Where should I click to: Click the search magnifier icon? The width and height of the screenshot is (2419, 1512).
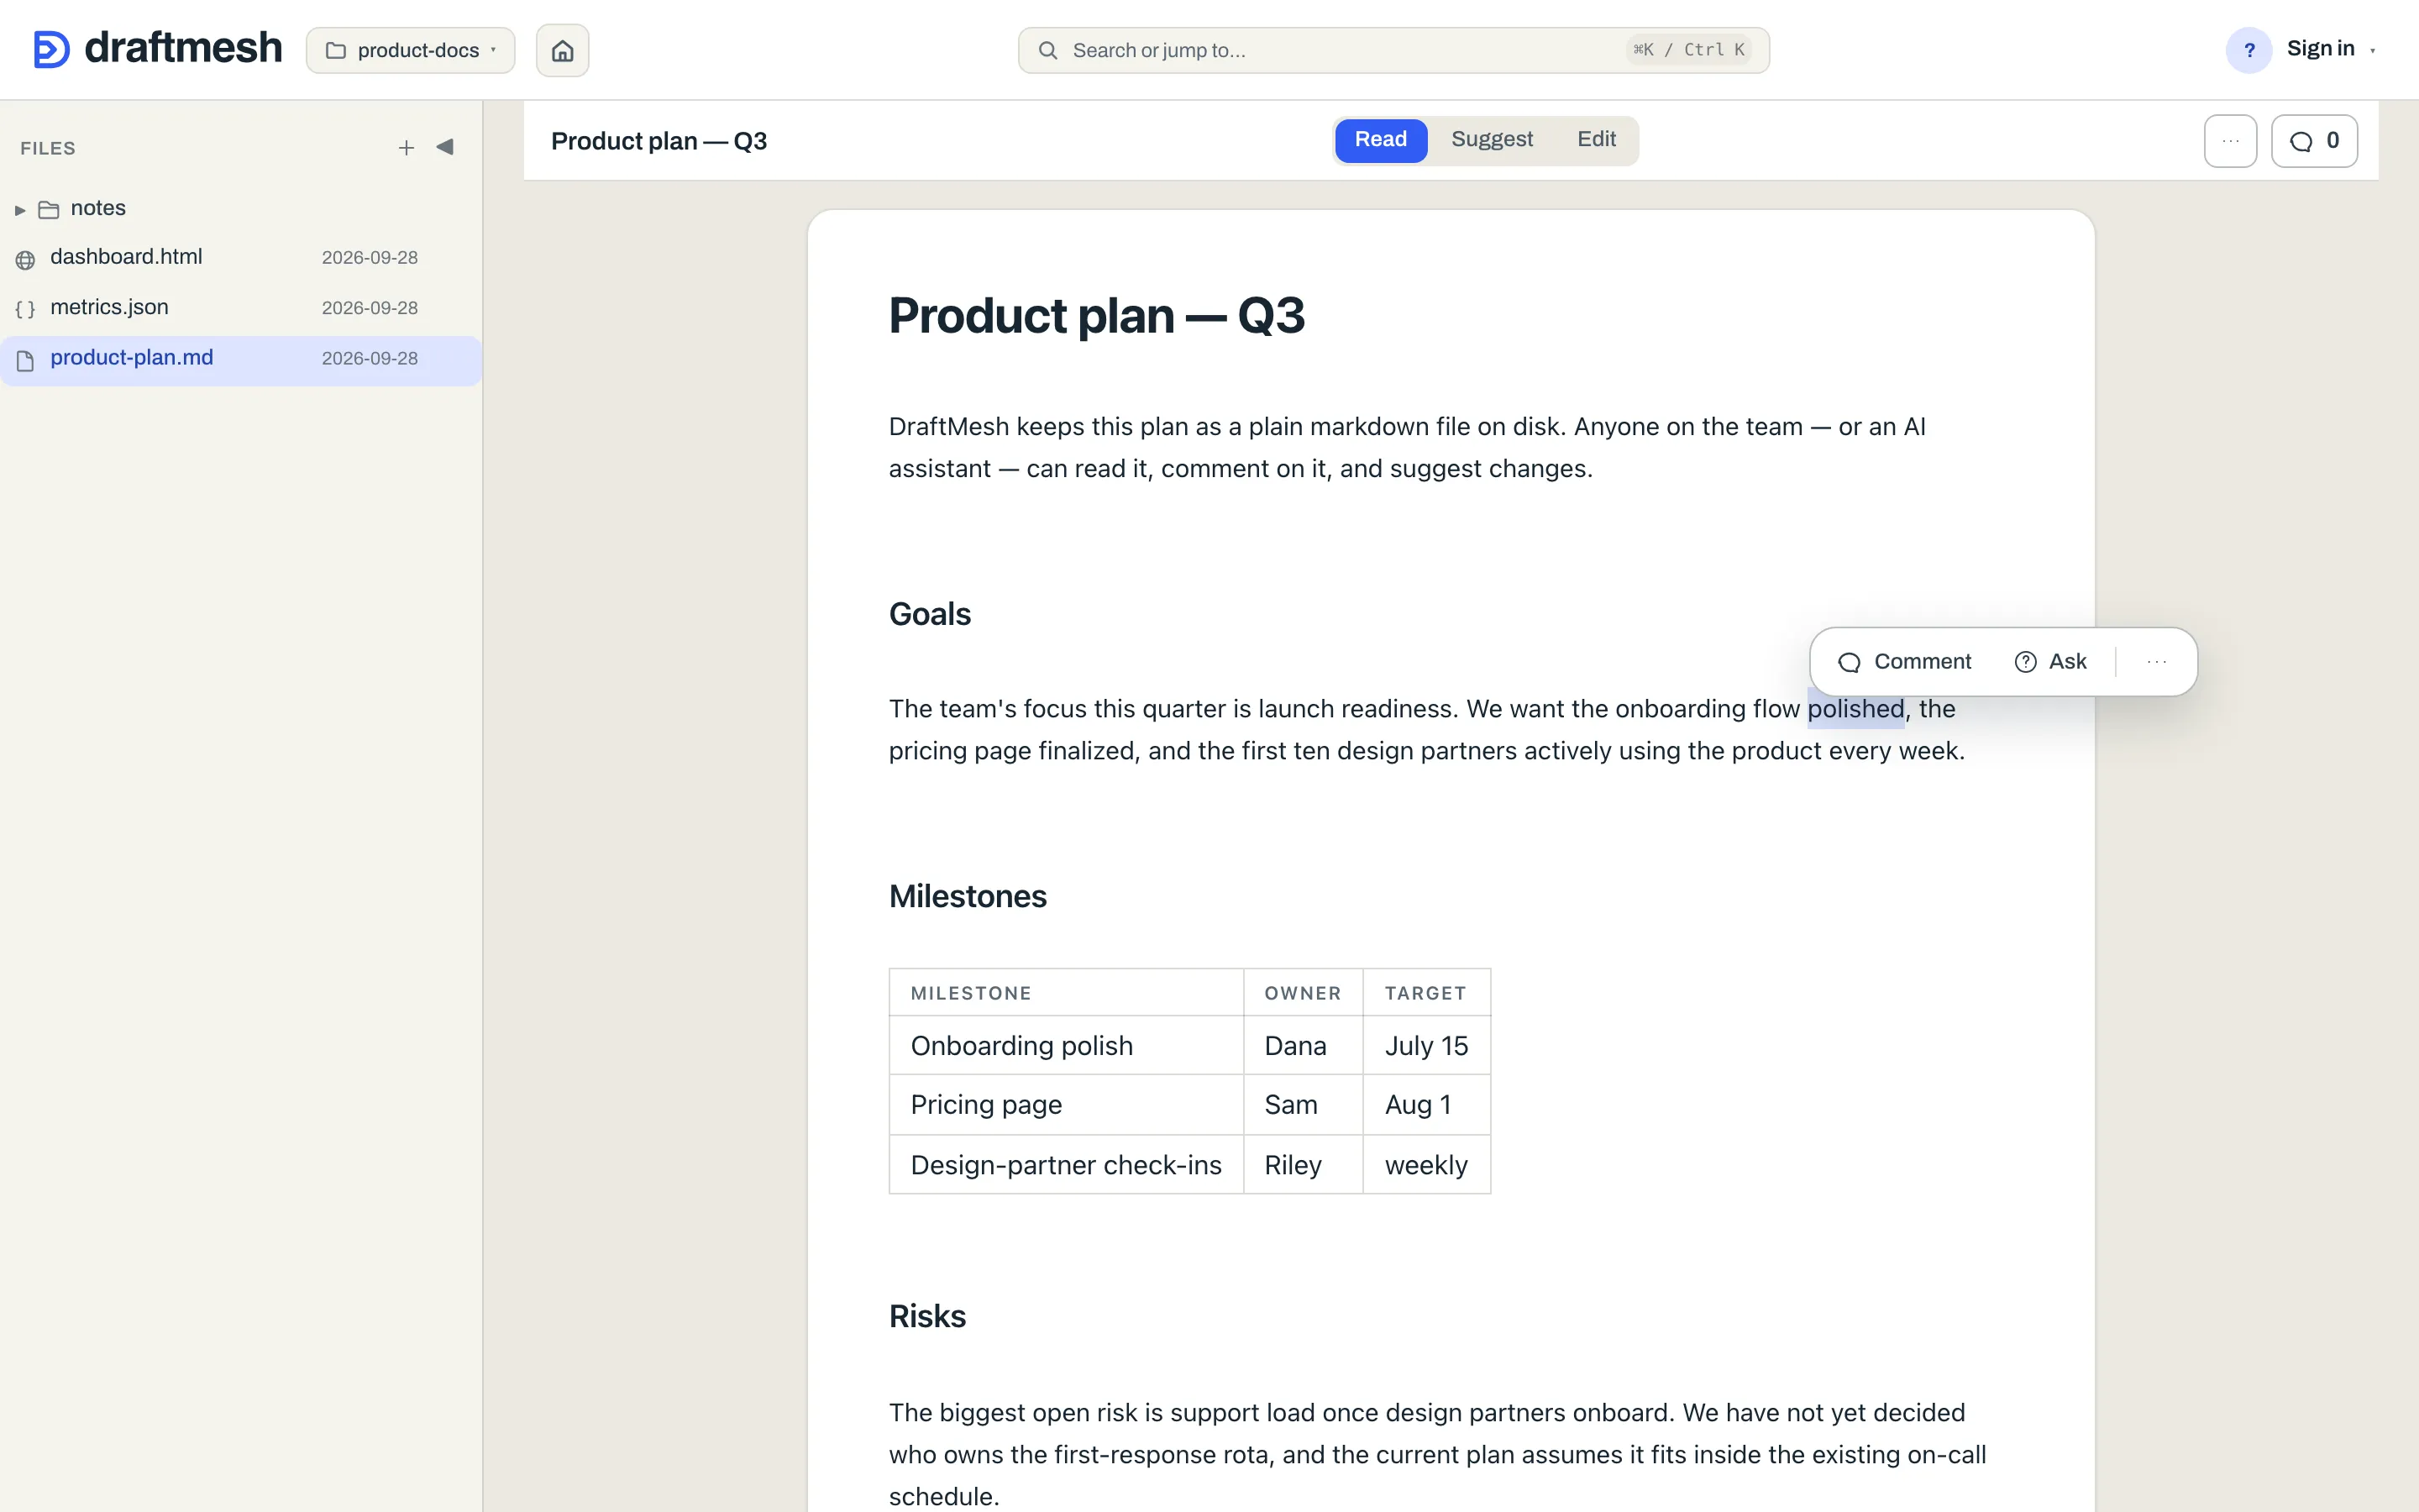point(1047,50)
